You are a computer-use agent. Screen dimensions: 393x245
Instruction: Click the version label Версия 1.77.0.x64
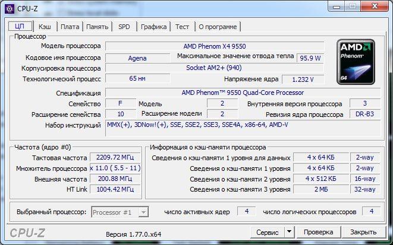(133, 234)
